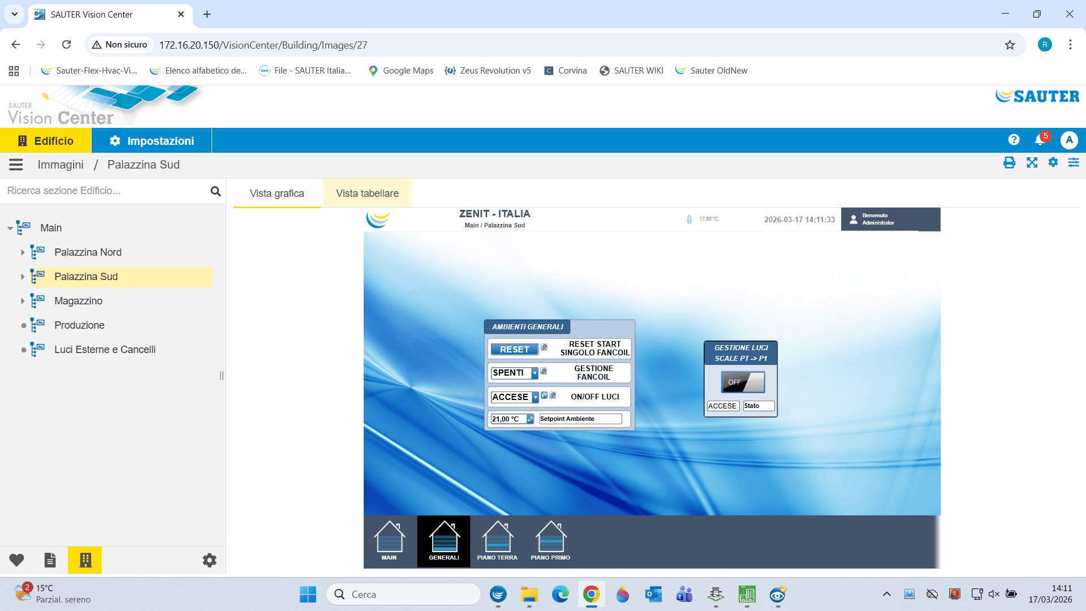Click the favorites heart icon

(x=17, y=560)
